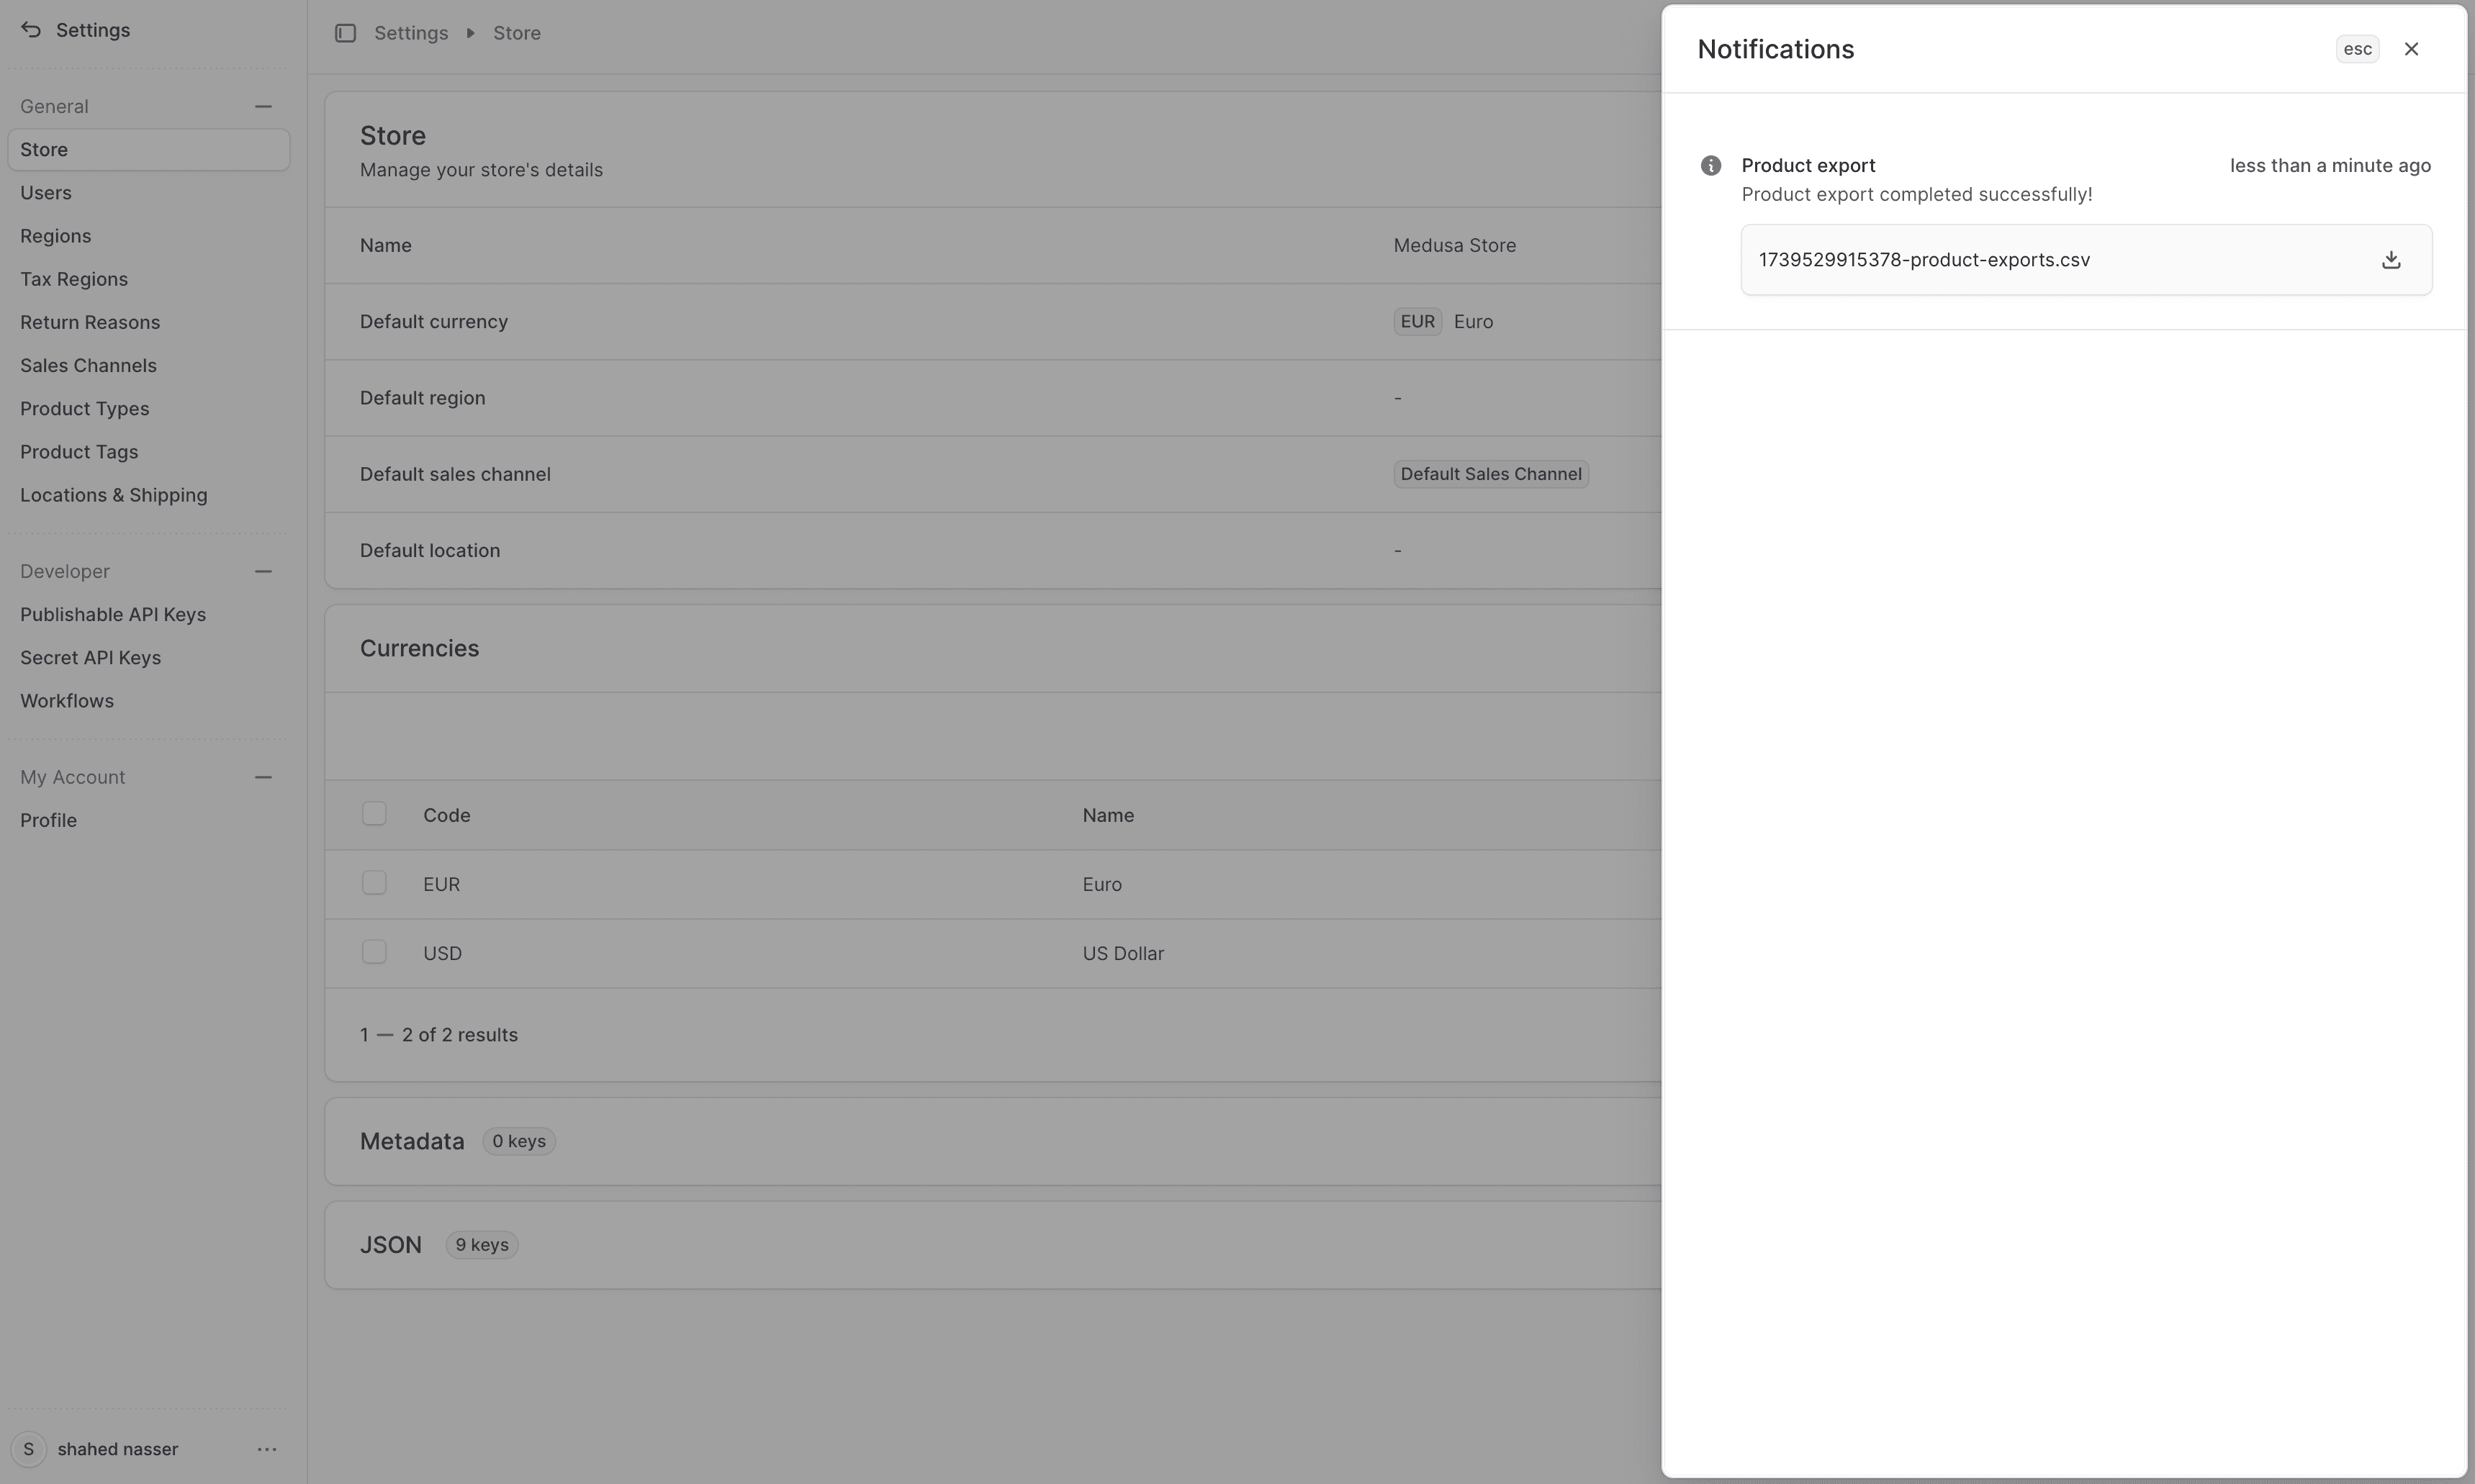The image size is (2475, 1484).
Task: Toggle the select-all checkbox in the Code header
Action: [374, 812]
